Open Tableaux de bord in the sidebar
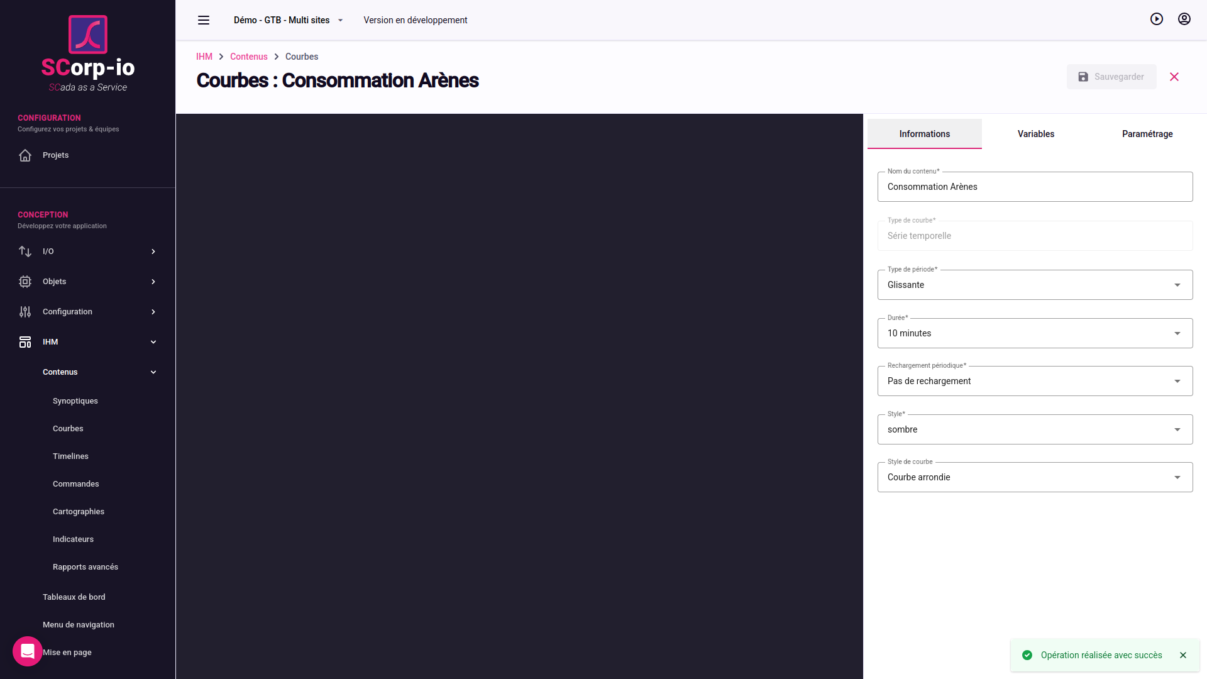The height and width of the screenshot is (679, 1207). pyautogui.click(x=74, y=597)
